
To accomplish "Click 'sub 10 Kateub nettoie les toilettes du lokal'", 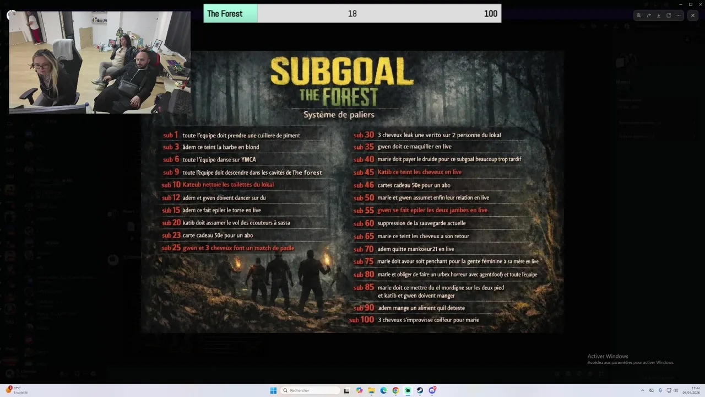I will pyautogui.click(x=218, y=185).
